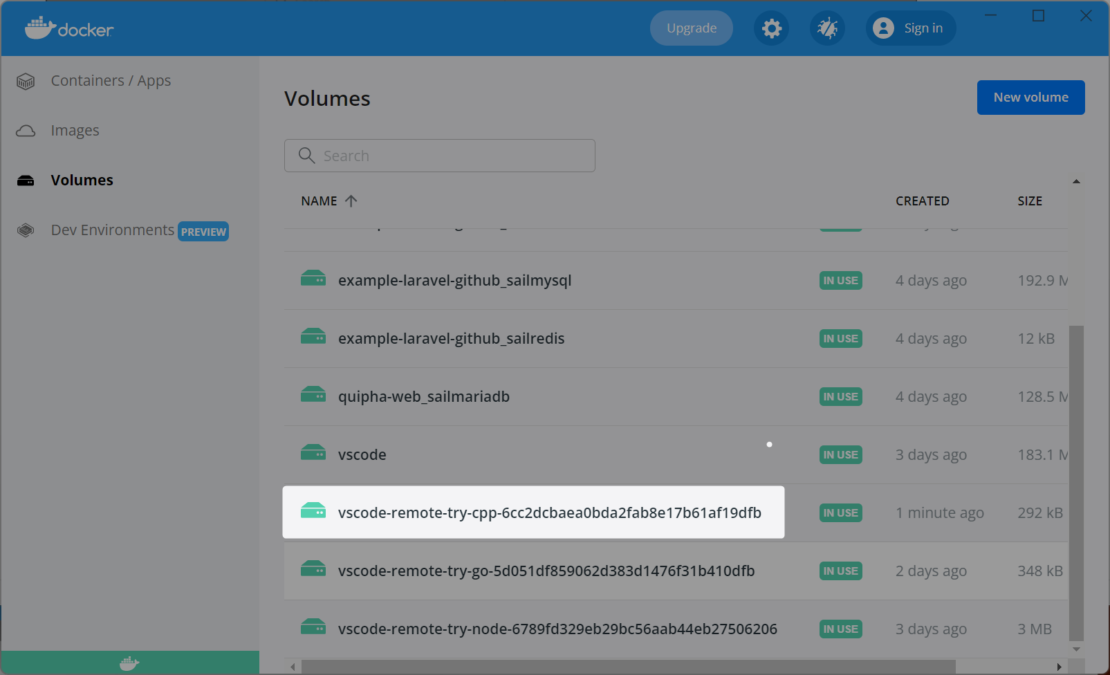The width and height of the screenshot is (1110, 675).
Task: Click the user avatar icon beside Sign in
Action: (883, 28)
